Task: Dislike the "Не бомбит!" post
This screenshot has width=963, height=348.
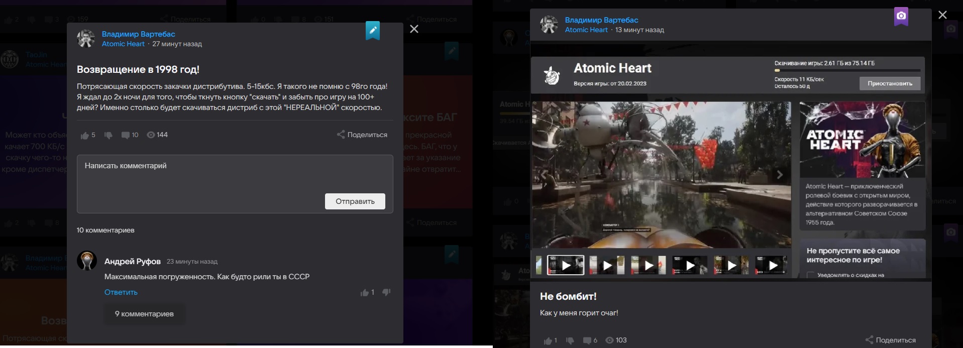Action: point(570,340)
